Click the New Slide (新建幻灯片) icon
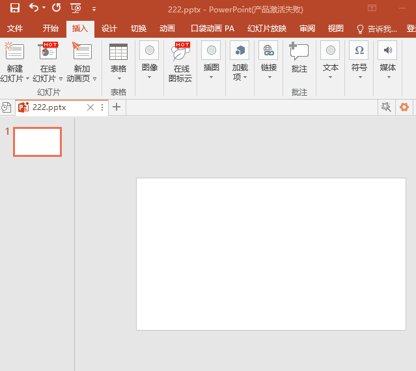 14,52
